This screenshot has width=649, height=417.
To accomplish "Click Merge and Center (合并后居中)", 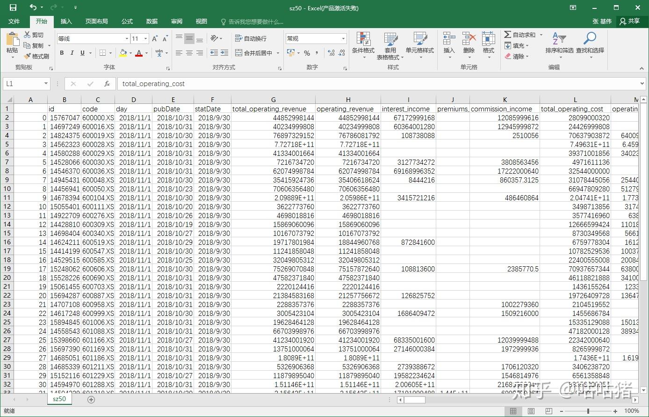I will tap(254, 53).
